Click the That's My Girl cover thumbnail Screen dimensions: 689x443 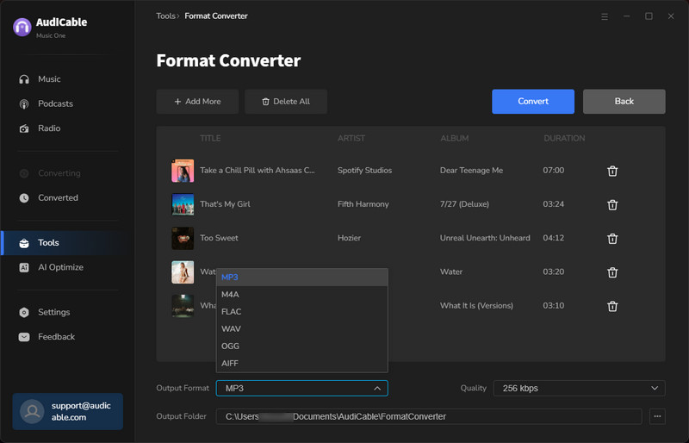183,204
